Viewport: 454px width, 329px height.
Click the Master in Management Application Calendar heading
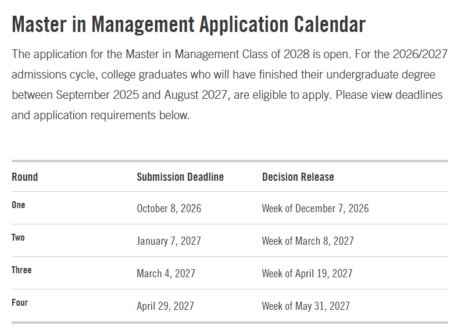click(x=188, y=24)
